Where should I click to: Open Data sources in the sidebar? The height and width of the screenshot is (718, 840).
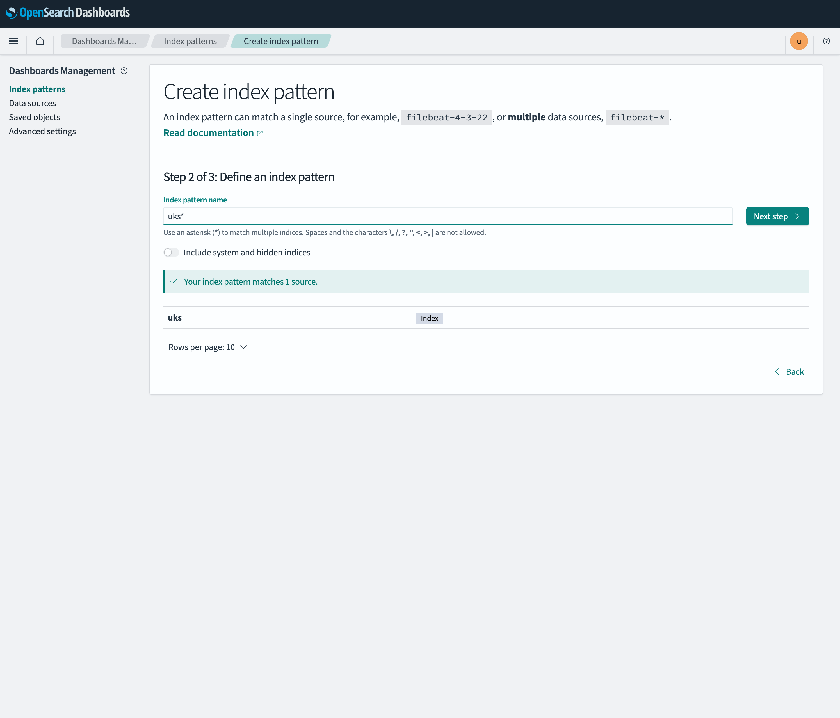click(33, 103)
